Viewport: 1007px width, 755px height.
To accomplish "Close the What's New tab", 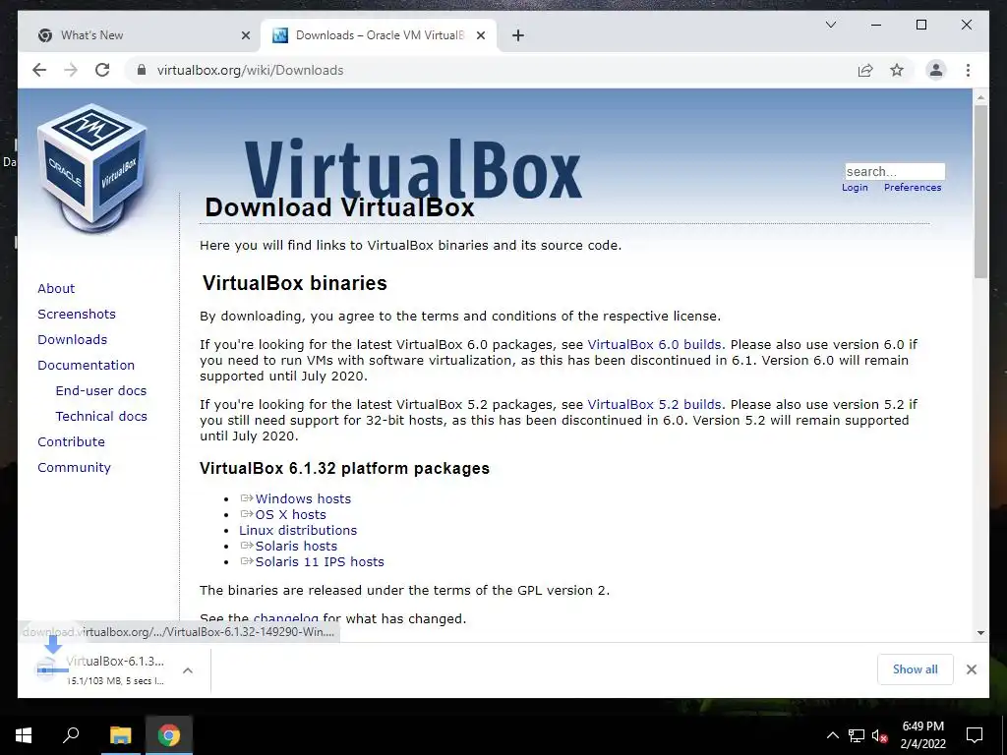I will tap(245, 35).
